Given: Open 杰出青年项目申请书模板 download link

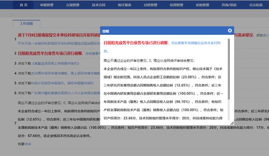Looking at the screenshot, I should [49, 73].
